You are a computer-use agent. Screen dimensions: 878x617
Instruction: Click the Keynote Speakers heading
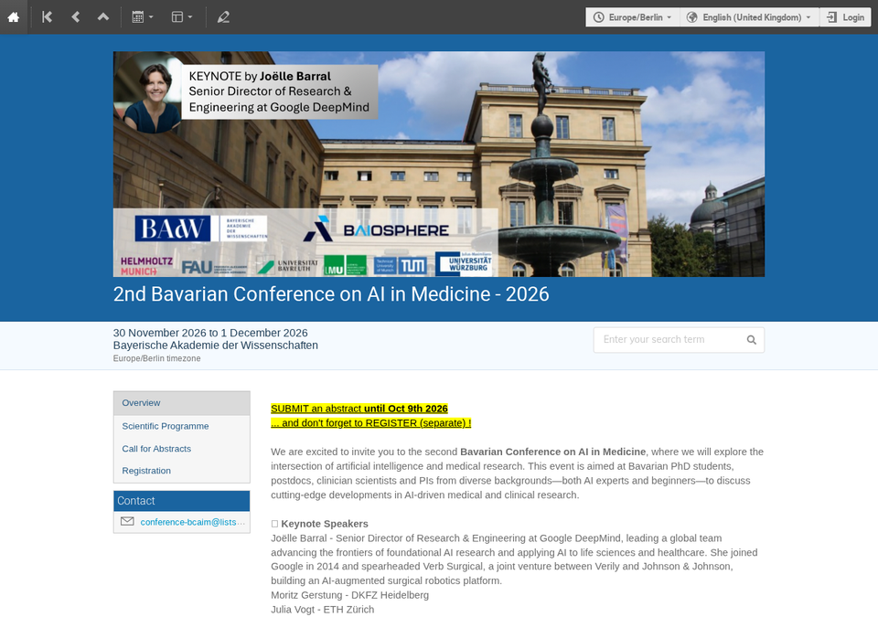[x=324, y=524]
